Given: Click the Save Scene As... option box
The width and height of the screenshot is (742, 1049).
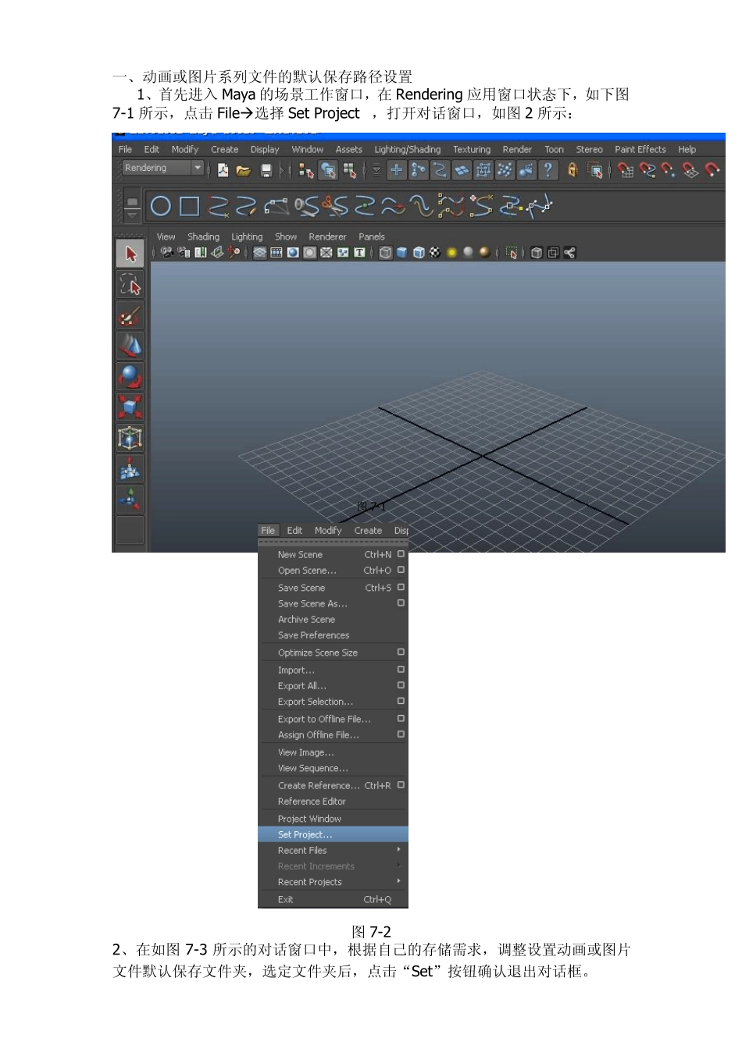Looking at the screenshot, I should pyautogui.click(x=401, y=603).
